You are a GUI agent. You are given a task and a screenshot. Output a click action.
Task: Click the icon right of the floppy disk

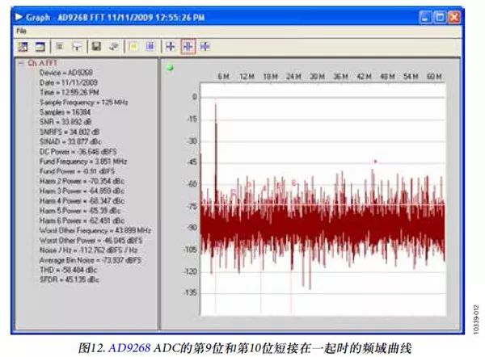coord(114,47)
